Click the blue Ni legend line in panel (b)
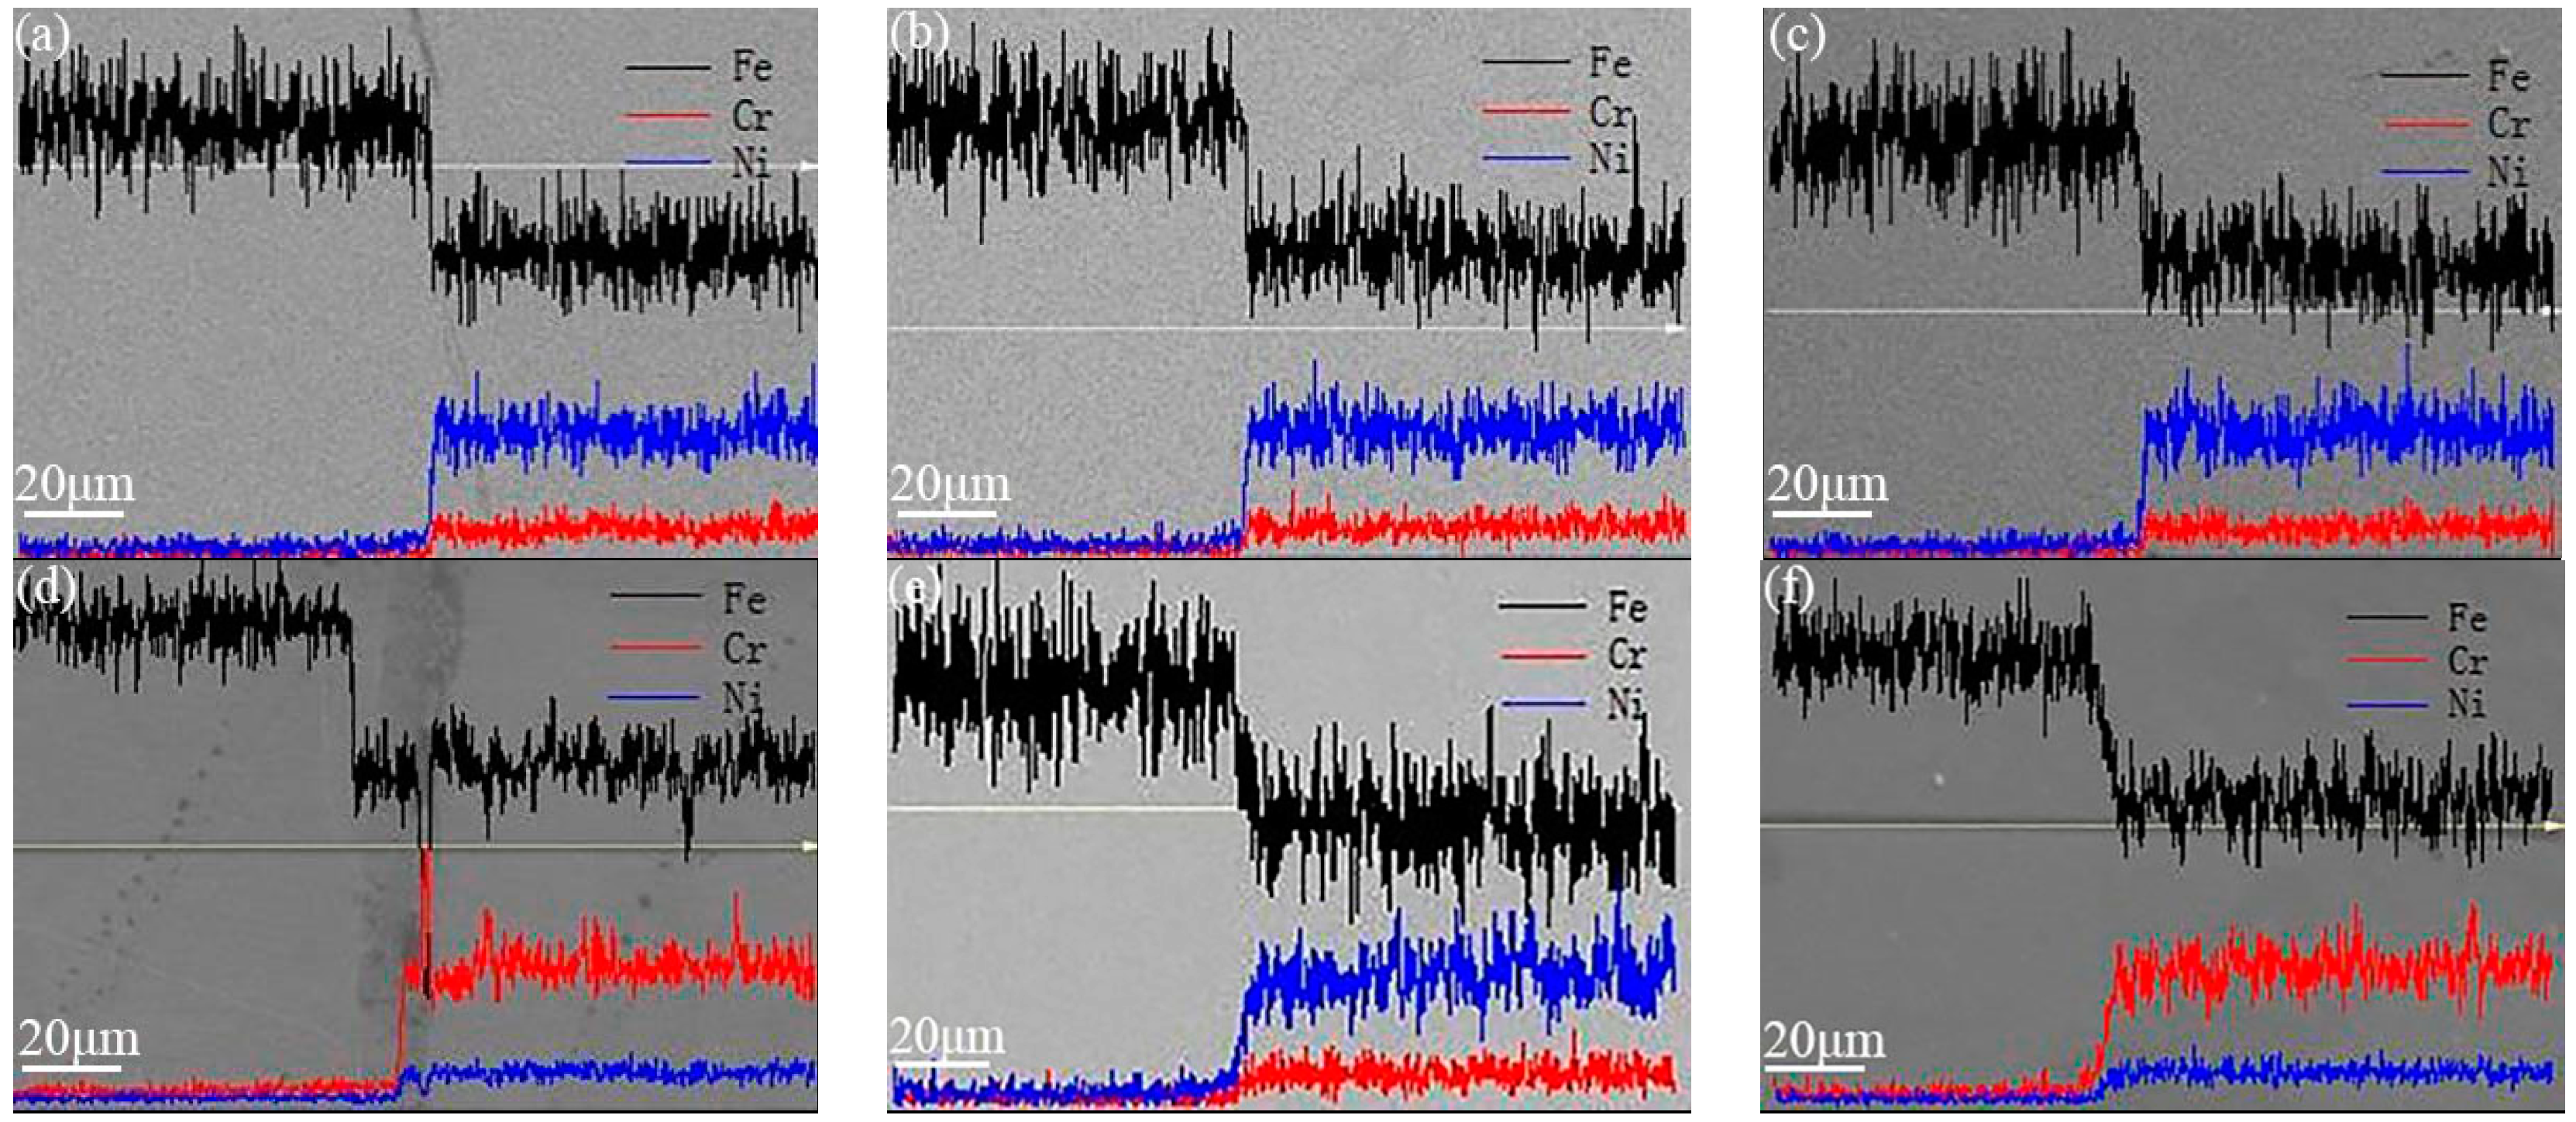The height and width of the screenshot is (1122, 2576). click(x=1526, y=158)
